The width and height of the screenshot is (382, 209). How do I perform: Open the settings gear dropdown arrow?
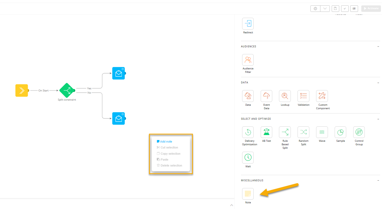(325, 9)
